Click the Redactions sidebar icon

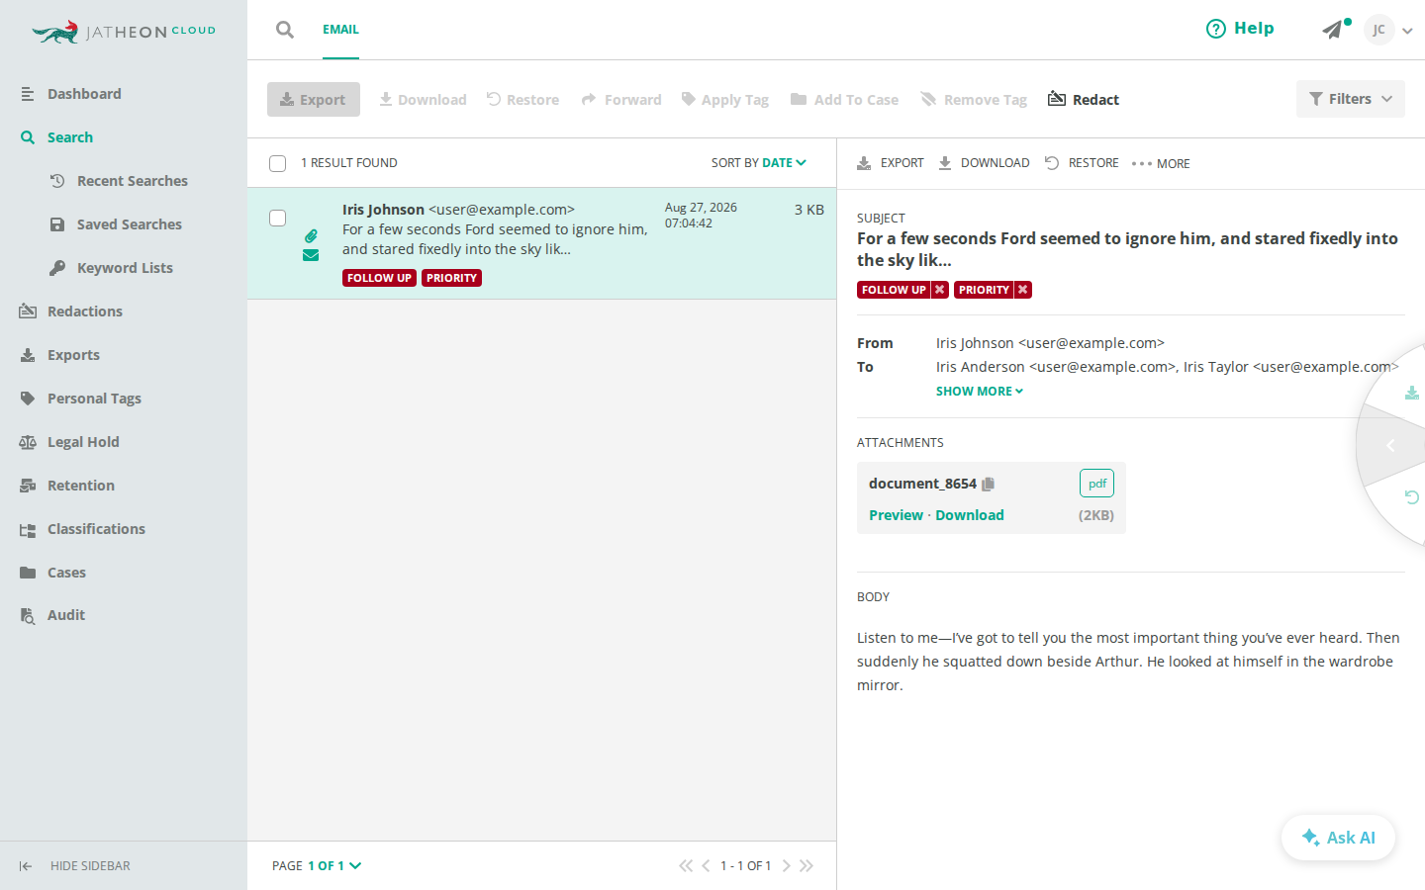(x=28, y=311)
